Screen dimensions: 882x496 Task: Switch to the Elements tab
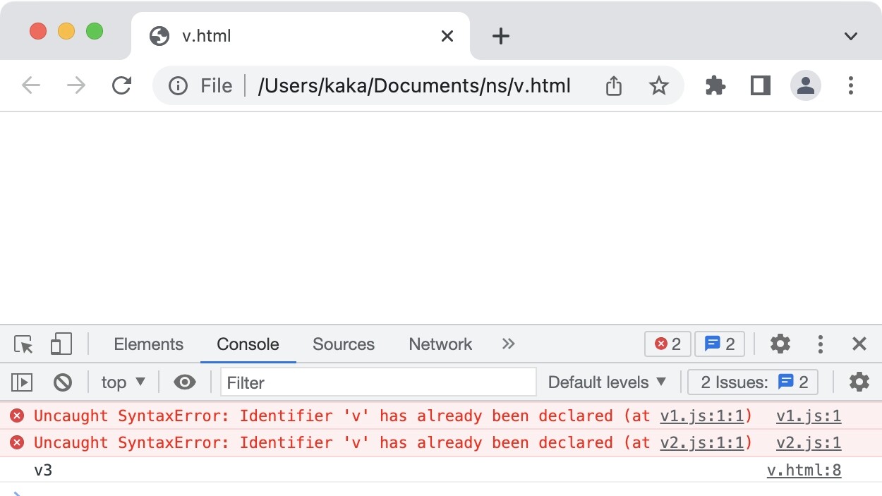[148, 344]
